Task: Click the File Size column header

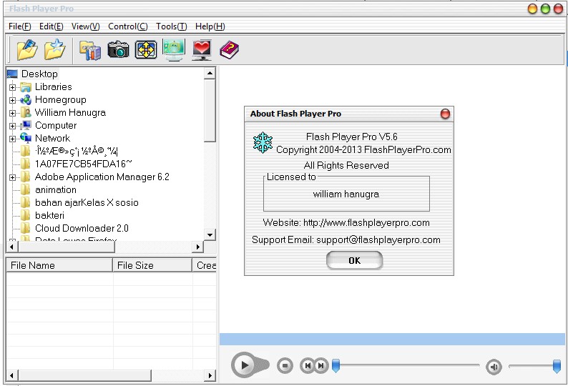Action: (152, 265)
